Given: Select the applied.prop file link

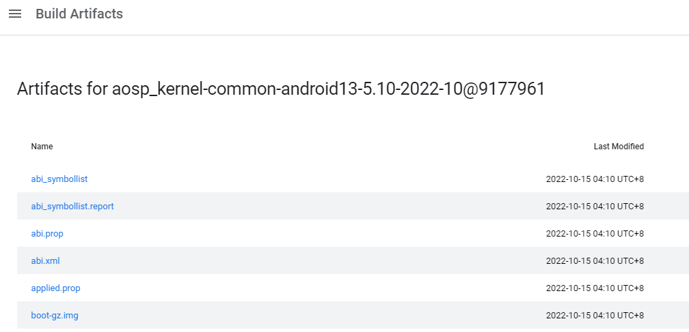Looking at the screenshot, I should coord(56,288).
